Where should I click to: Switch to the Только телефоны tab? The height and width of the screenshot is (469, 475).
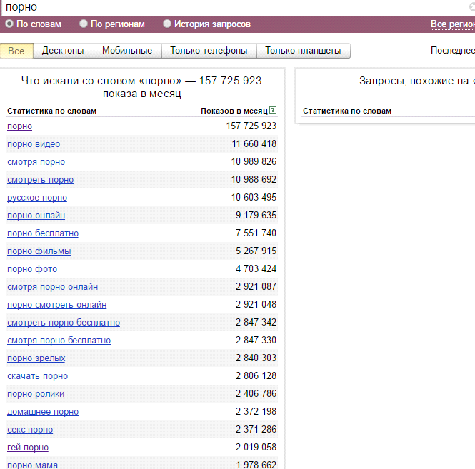[209, 50]
